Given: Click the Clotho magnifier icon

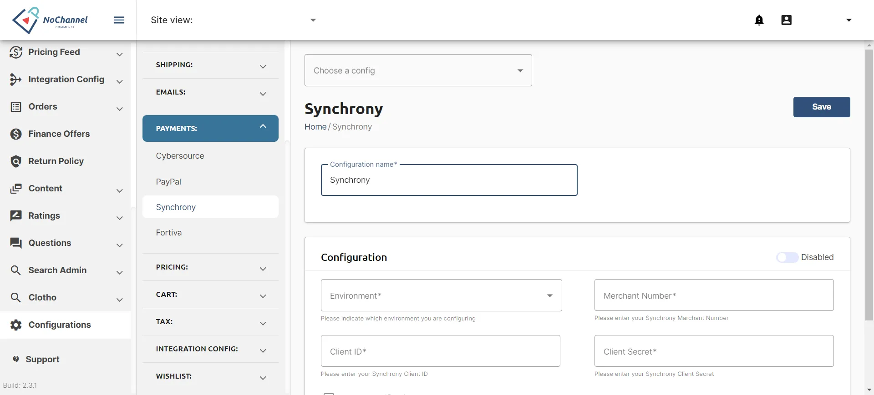Looking at the screenshot, I should tap(16, 298).
